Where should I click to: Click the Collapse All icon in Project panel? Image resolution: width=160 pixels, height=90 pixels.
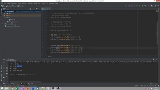[33, 9]
